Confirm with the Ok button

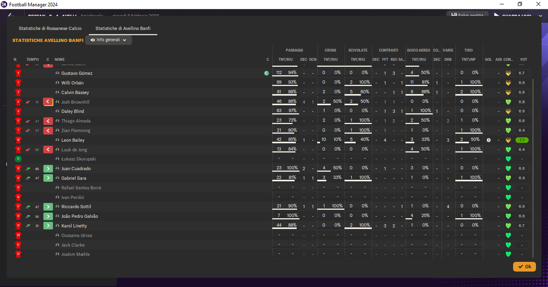[524, 266]
